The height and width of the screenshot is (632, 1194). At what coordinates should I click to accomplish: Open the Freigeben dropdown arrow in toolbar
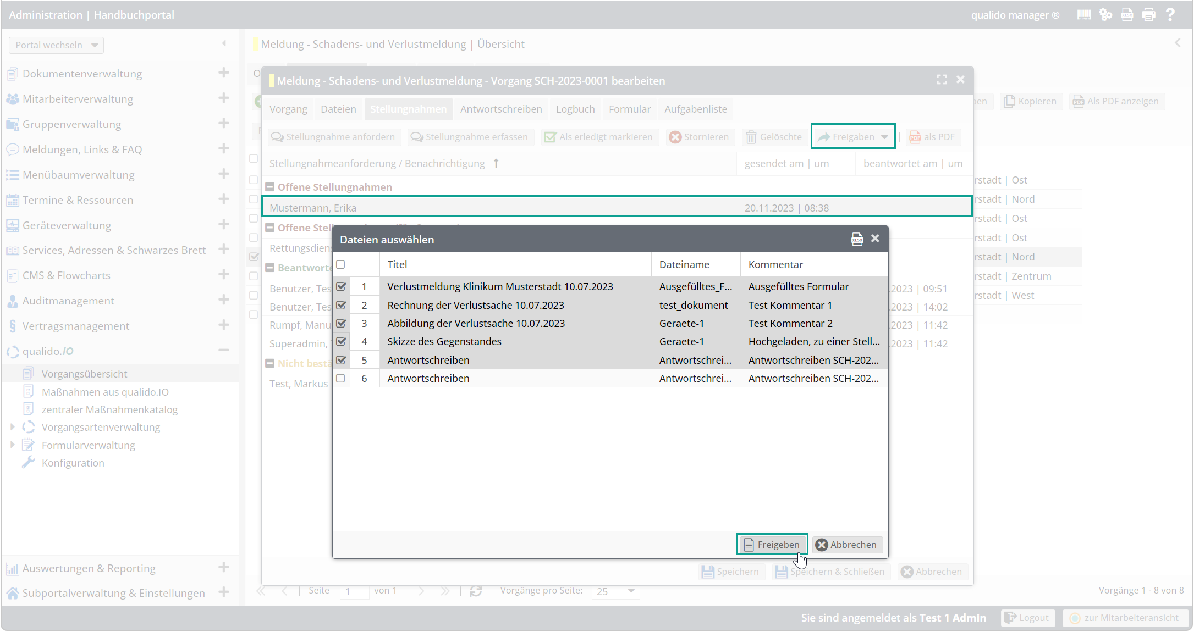pyautogui.click(x=884, y=137)
